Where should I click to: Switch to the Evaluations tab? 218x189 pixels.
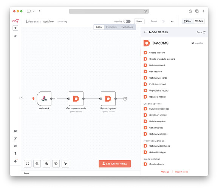(127, 27)
